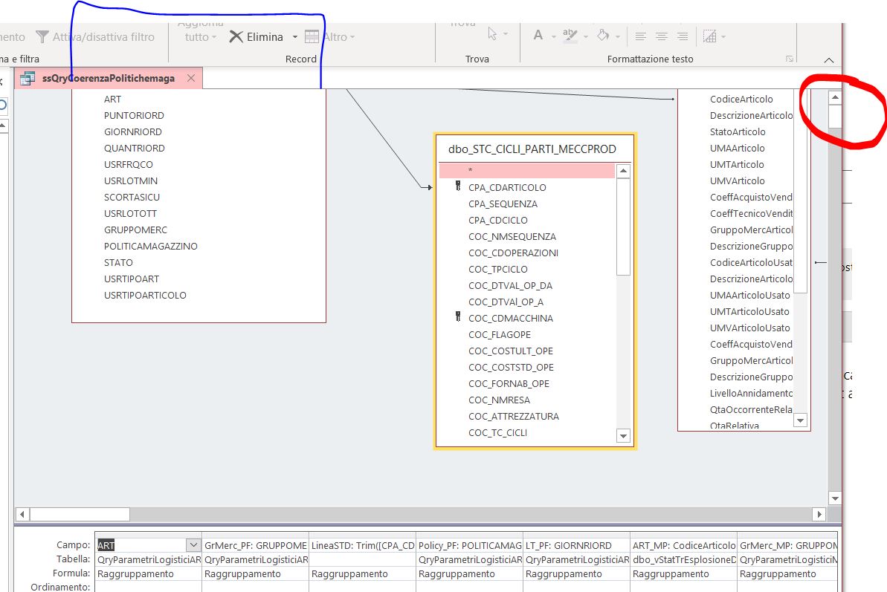Select the COC_TPCICLO field
This screenshot has width=887, height=592.
coord(498,270)
